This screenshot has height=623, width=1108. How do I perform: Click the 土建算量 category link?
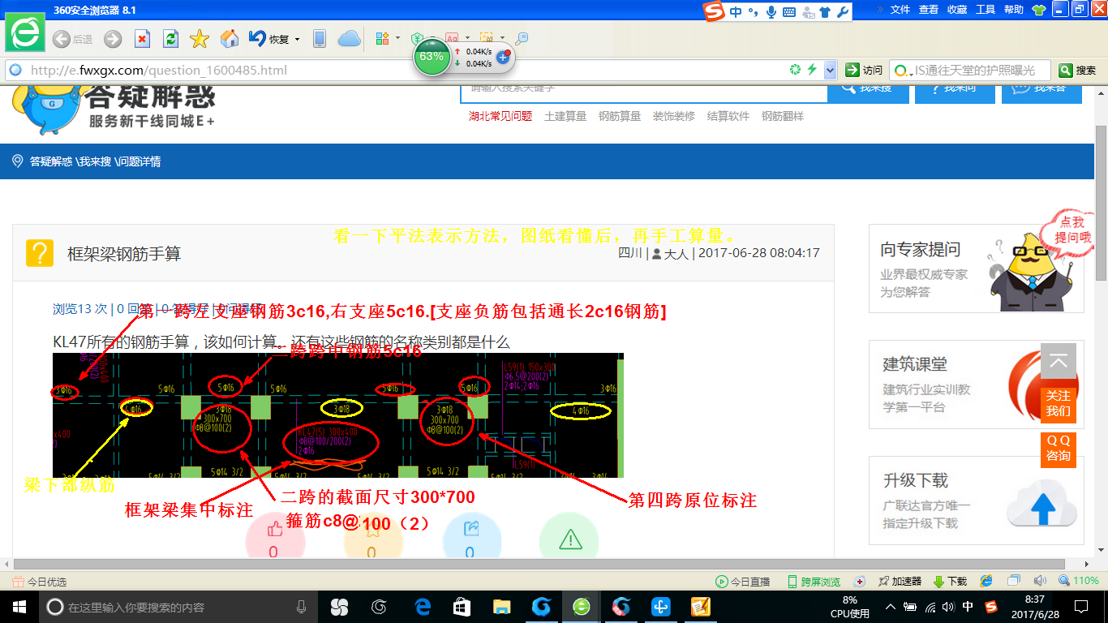tap(565, 116)
